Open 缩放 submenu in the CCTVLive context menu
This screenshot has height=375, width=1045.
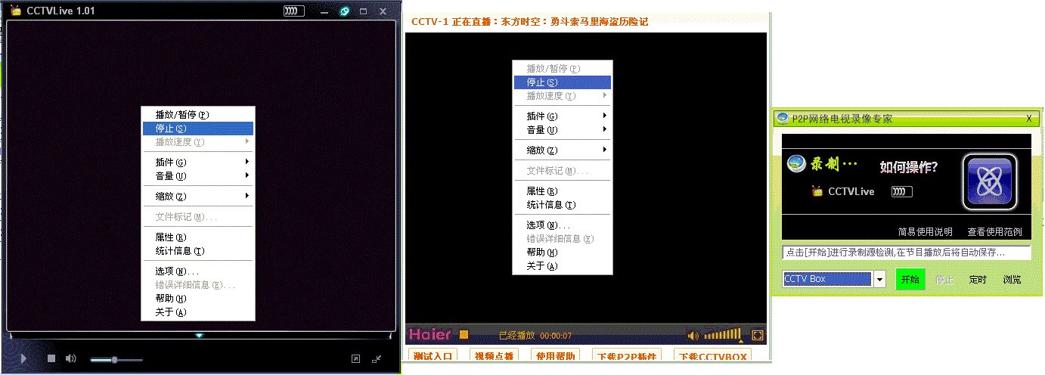(198, 197)
